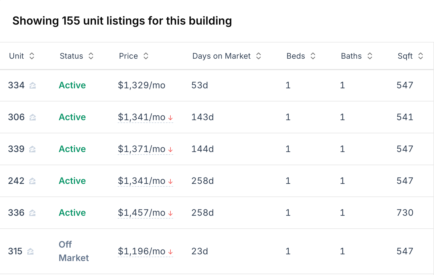Click the 155 unit listings heading
434x275 pixels.
coord(122,21)
